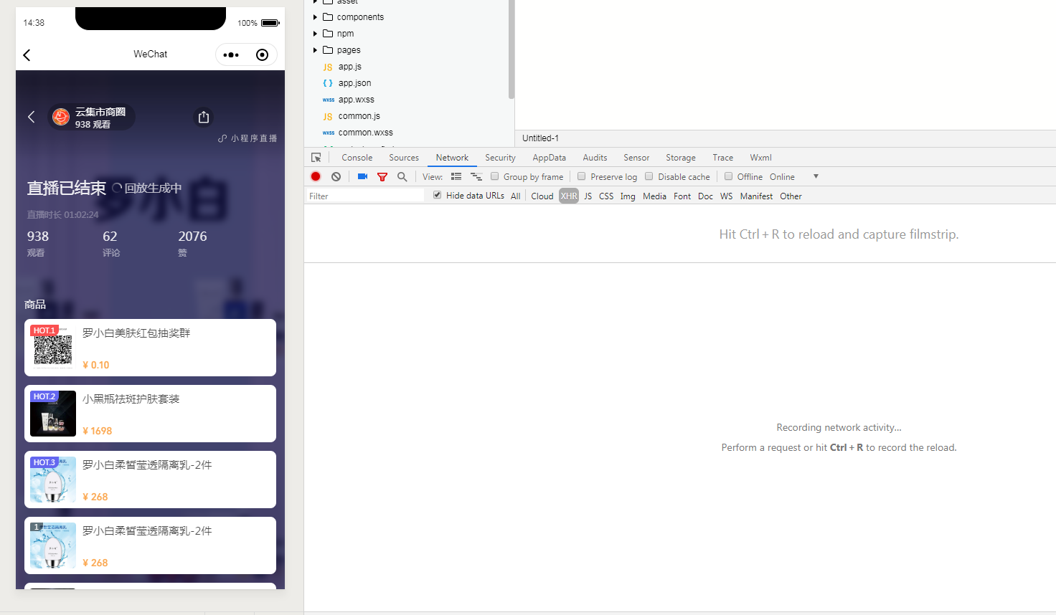Viewport: 1056px width, 615px height.
Task: Check the Offline checkbox
Action: 728,176
